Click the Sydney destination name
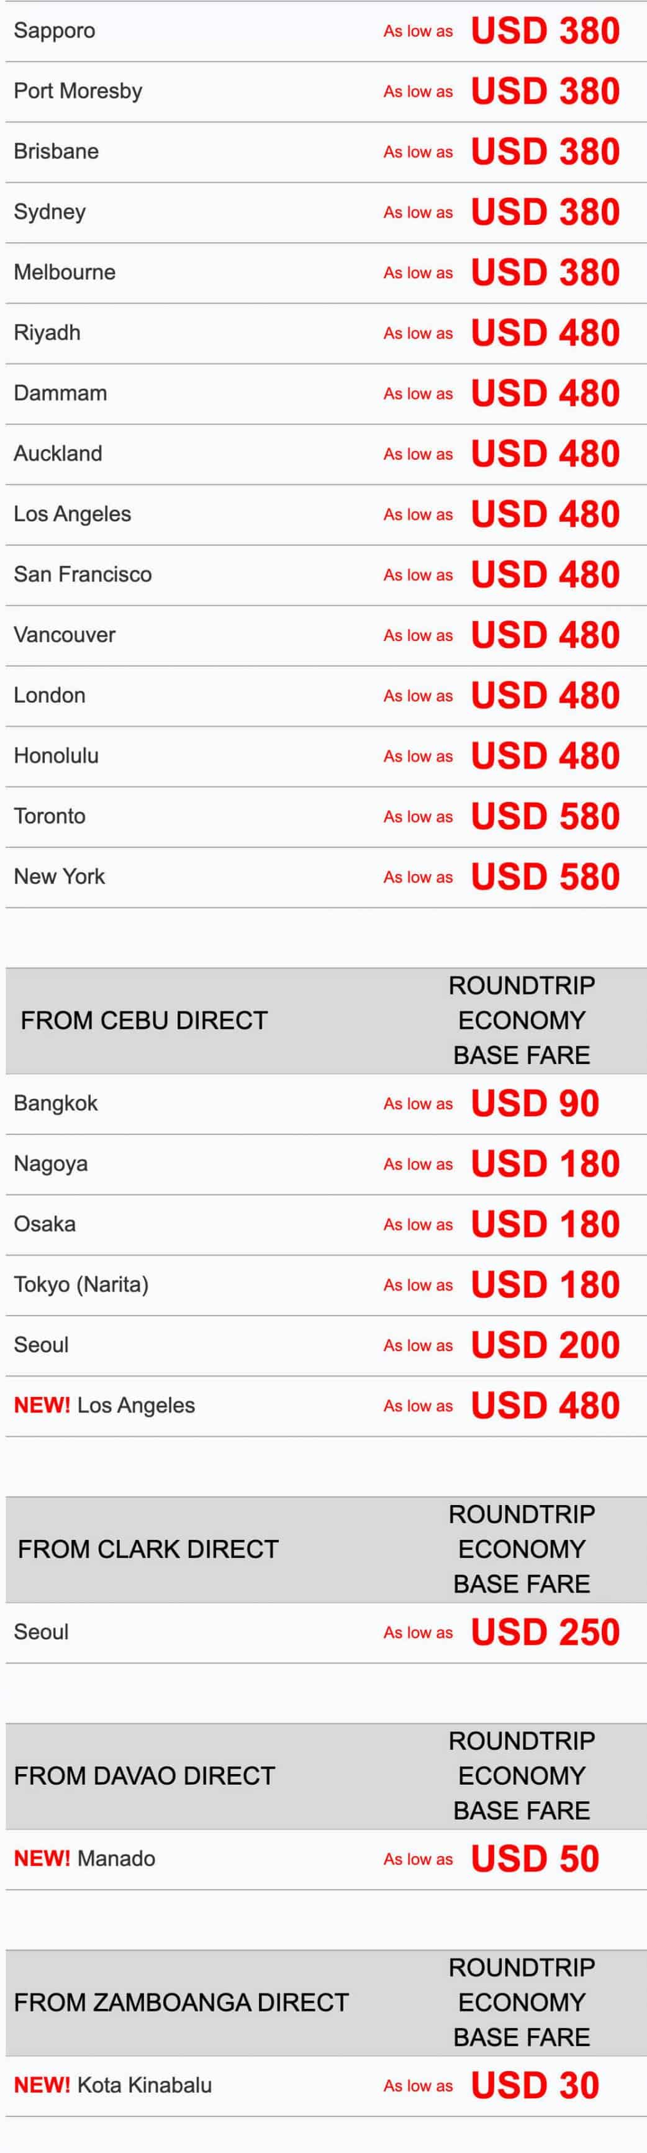This screenshot has width=647, height=2153. 49,211
